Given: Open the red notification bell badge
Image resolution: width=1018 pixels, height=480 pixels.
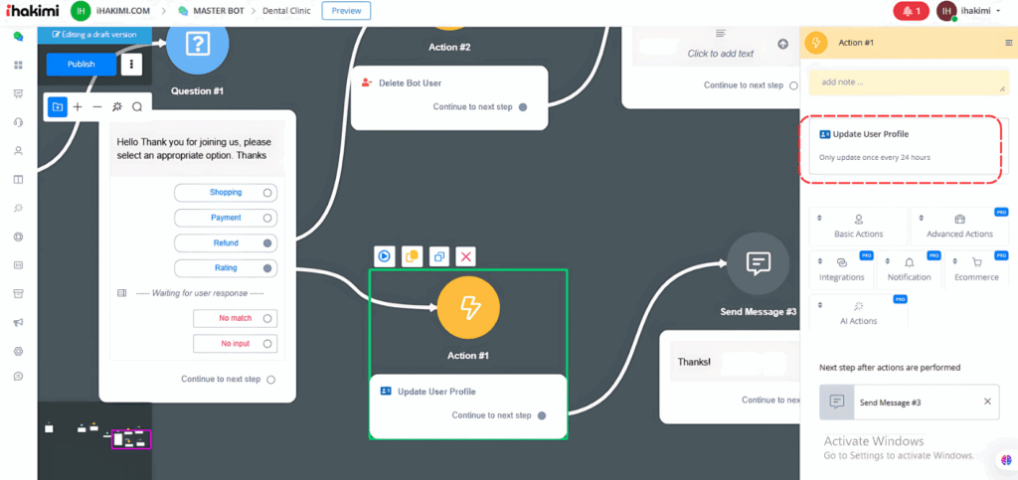Looking at the screenshot, I should click(x=911, y=11).
